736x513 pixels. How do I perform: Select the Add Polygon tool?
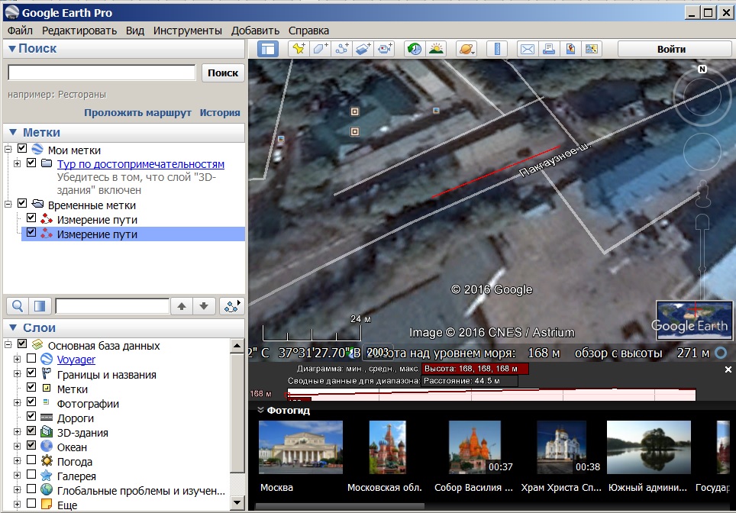(320, 49)
